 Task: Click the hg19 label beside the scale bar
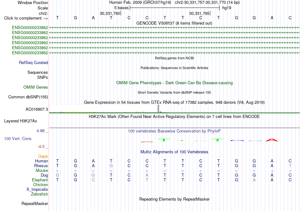click(x=227, y=8)
